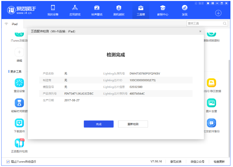Click the Wi-Fi icon beside iPad
This screenshot has height=167, width=233.
pyautogui.click(x=6, y=24)
